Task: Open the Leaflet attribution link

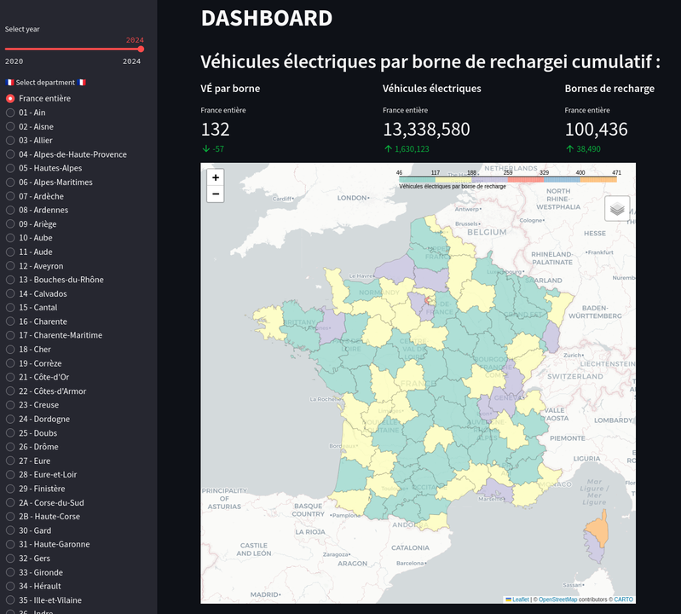Action: (x=520, y=600)
